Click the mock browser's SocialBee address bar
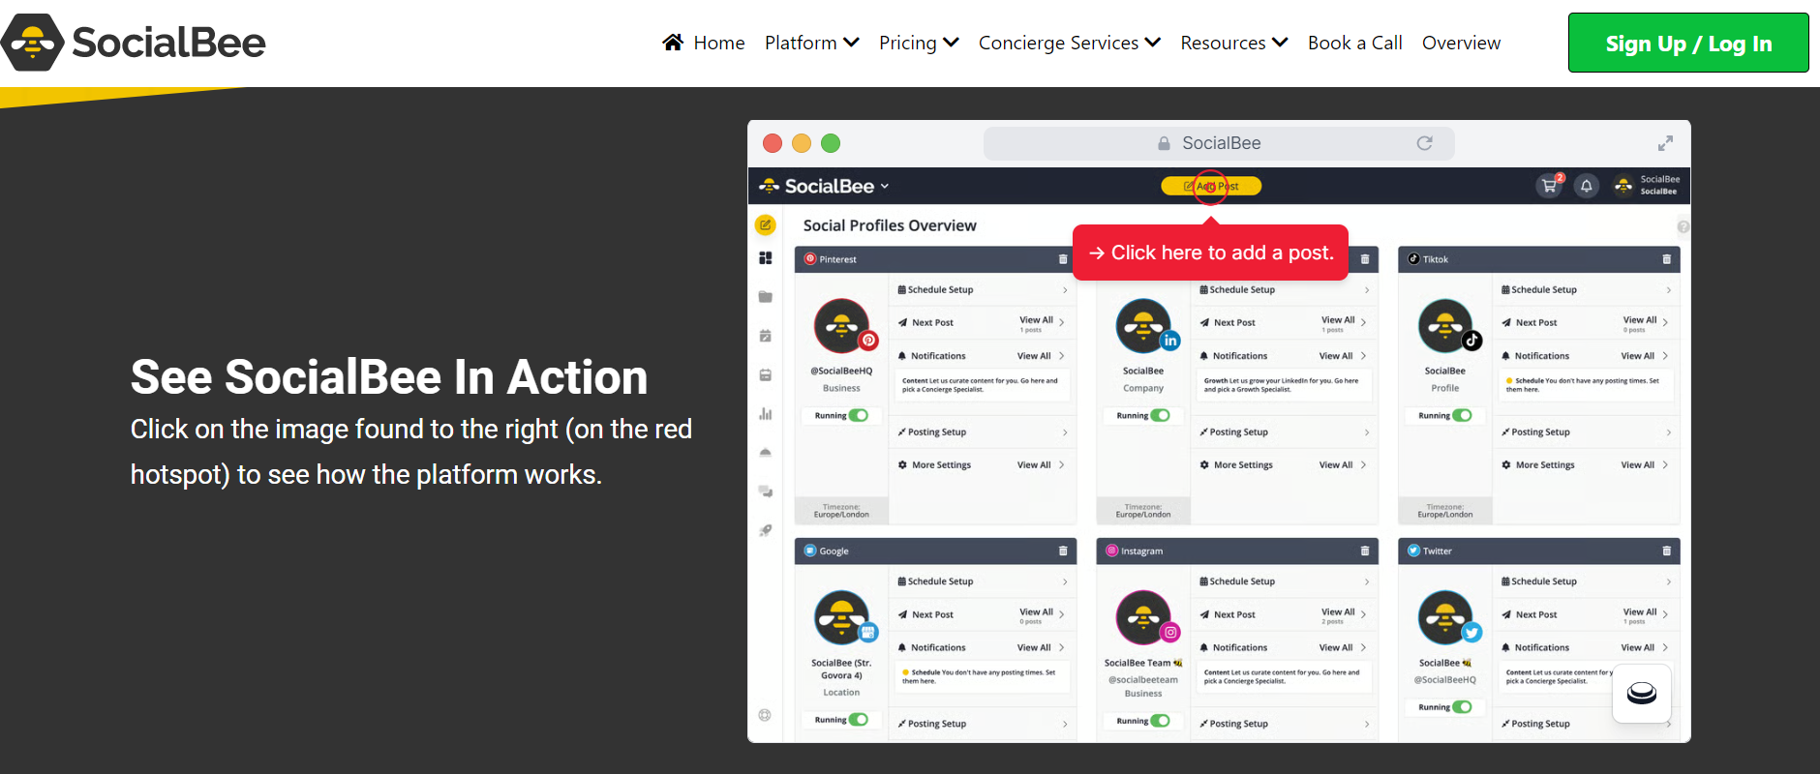The image size is (1820, 774). [x=1219, y=143]
